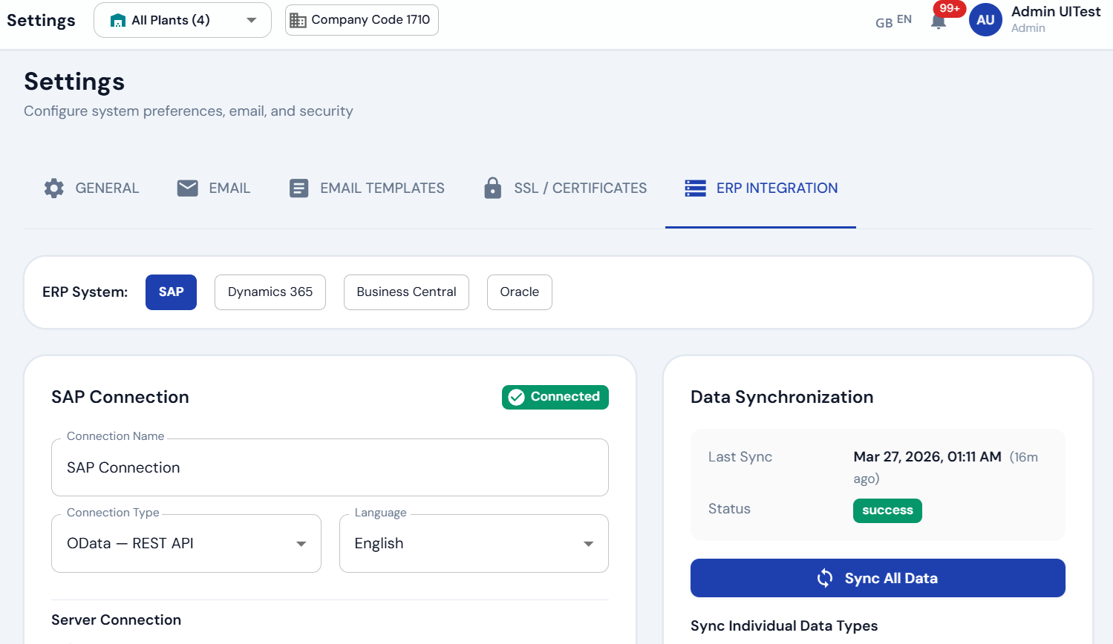Click the envelope icon beside EMAIL

187,188
